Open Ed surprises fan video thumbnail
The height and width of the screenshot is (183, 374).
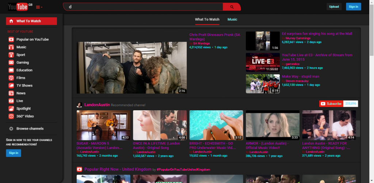[263, 41]
